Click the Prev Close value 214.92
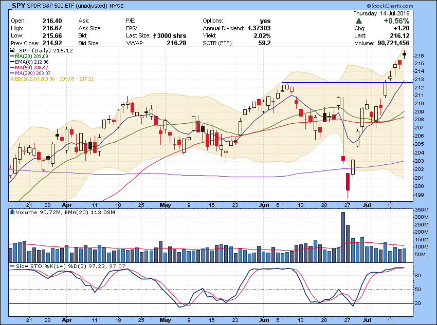 click(52, 43)
